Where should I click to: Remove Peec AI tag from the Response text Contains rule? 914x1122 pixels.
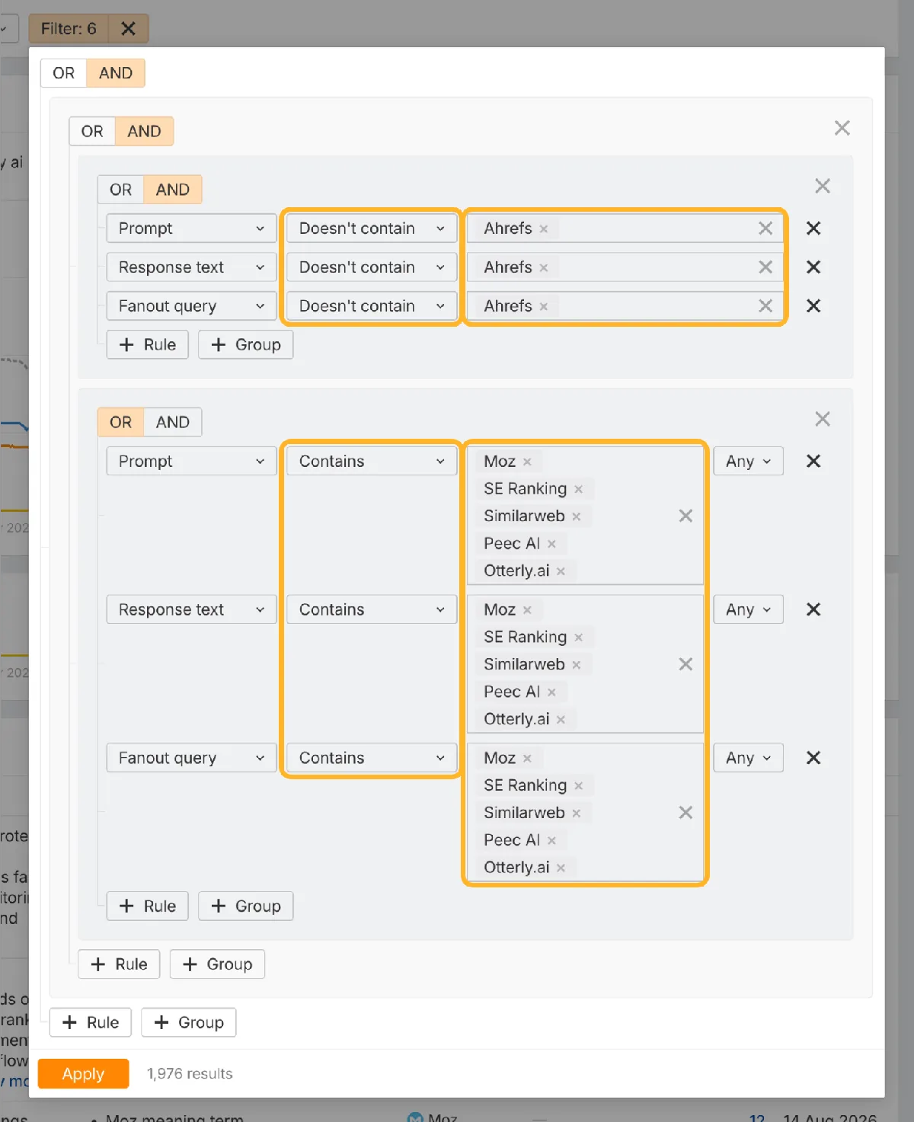[x=551, y=692]
